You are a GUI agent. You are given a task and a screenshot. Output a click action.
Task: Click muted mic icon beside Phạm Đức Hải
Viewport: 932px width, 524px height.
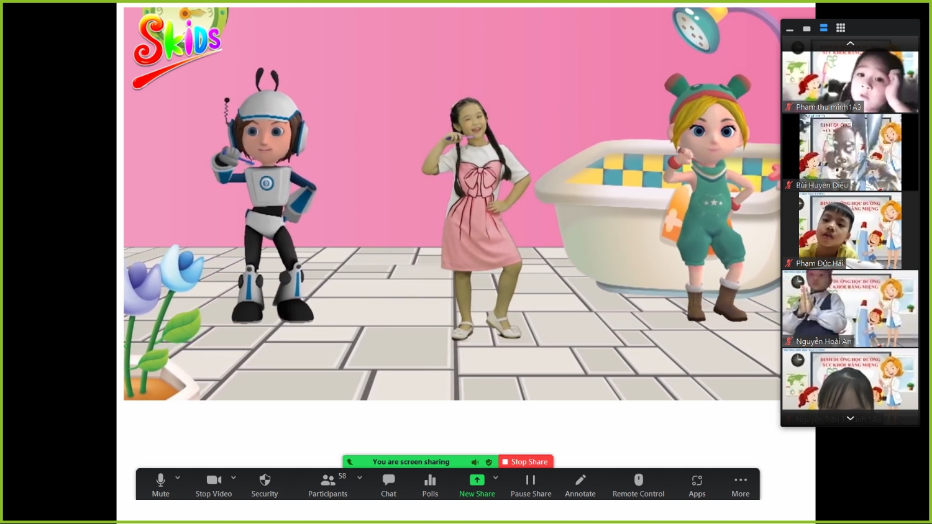[789, 263]
